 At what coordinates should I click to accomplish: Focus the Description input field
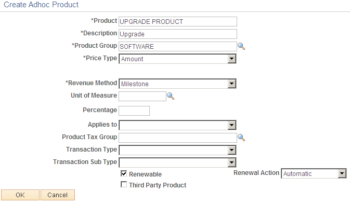click(x=178, y=34)
